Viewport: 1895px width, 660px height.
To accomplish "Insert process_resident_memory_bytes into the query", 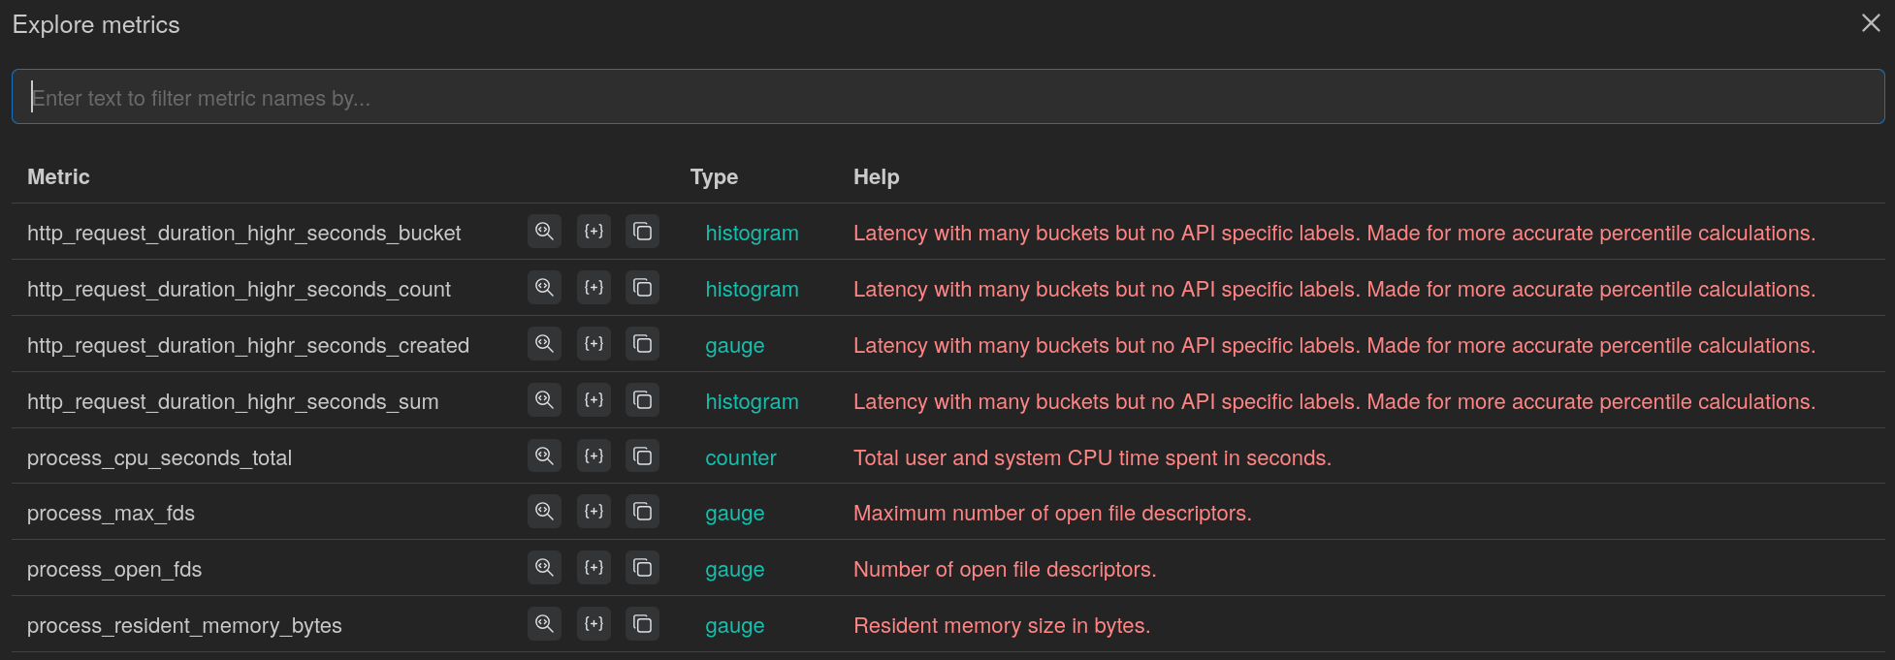I will point(594,624).
